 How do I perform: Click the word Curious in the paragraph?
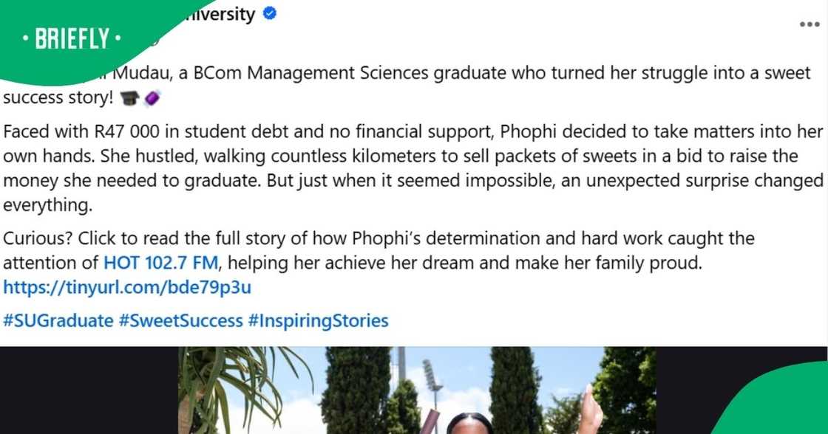(30, 238)
